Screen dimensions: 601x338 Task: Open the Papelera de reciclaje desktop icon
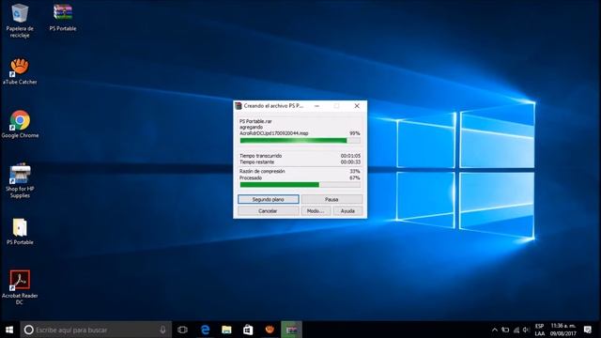point(20,21)
